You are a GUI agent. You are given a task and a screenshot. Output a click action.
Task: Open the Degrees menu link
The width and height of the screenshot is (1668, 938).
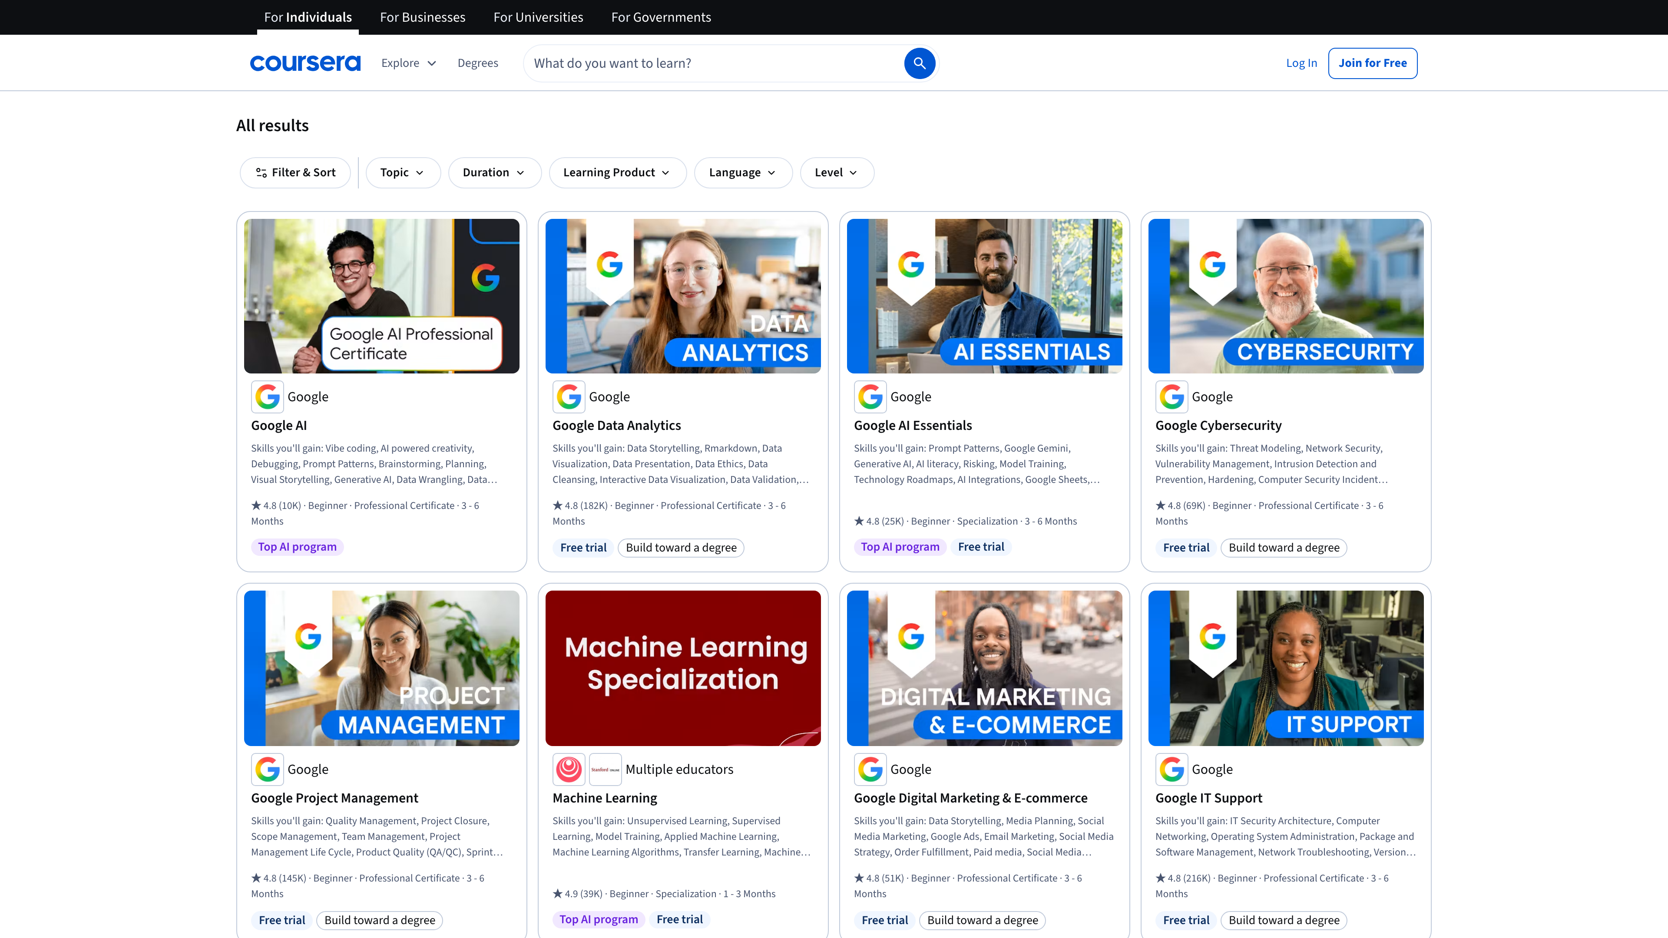tap(477, 63)
